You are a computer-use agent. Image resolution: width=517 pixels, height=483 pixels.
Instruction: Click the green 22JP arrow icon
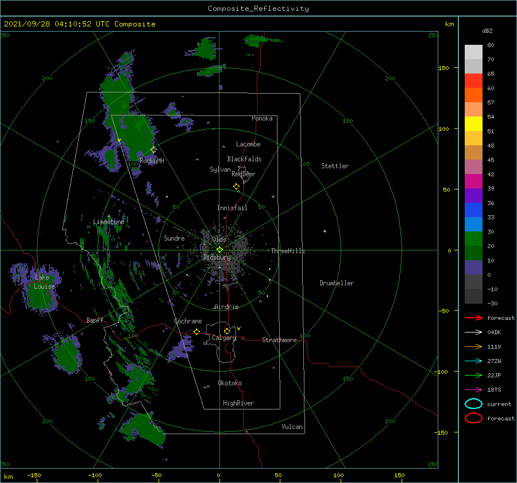tap(473, 375)
